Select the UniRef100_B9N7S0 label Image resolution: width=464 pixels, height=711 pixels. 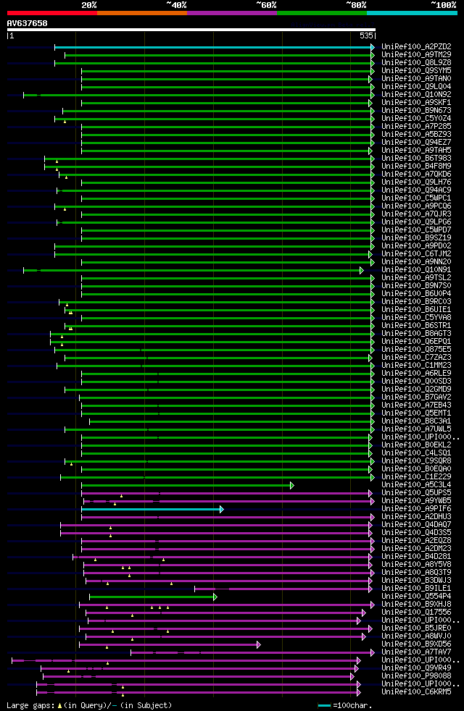pos(416,286)
